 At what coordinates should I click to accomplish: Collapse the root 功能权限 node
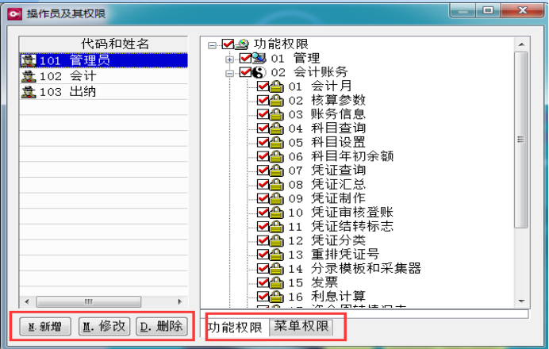(213, 44)
